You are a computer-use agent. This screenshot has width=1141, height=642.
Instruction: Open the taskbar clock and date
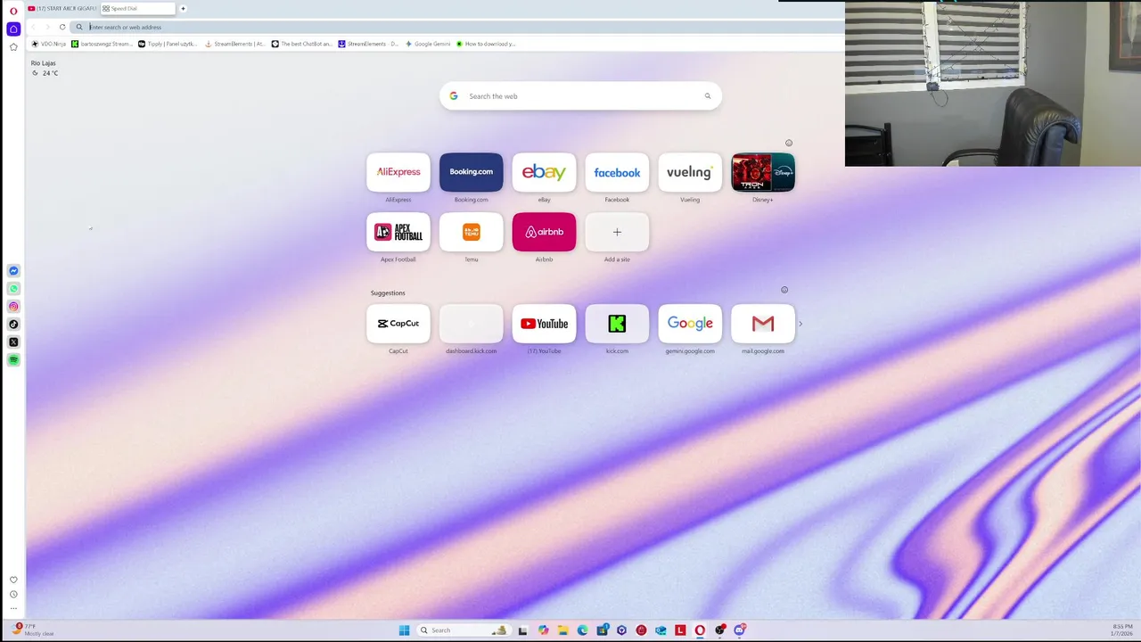point(1122,630)
